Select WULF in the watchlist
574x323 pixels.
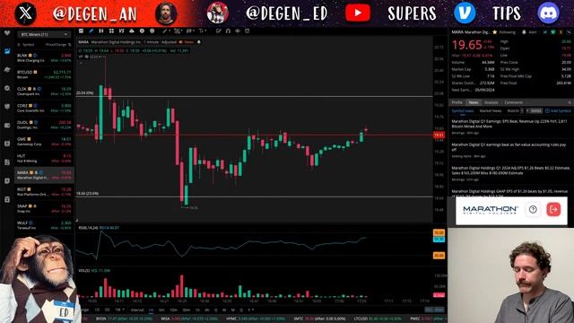coord(44,225)
